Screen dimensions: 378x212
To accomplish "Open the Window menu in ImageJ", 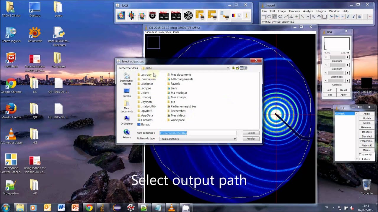I will [x=334, y=11].
